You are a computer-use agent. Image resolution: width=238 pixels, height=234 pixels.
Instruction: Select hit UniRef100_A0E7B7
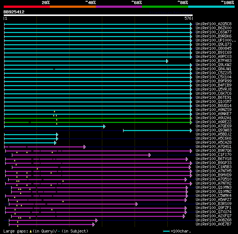pyautogui.click(x=213, y=224)
